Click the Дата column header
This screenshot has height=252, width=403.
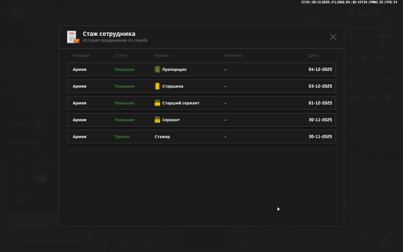pyautogui.click(x=313, y=56)
